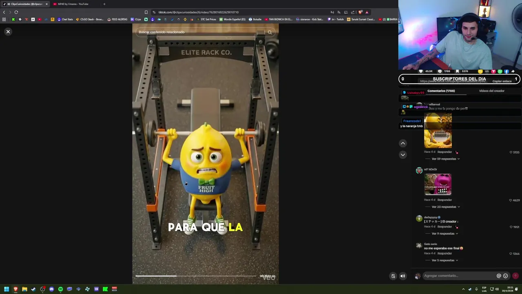The width and height of the screenshot is (522, 294).
Task: Like the comment with 5135 likes
Action: [511, 152]
